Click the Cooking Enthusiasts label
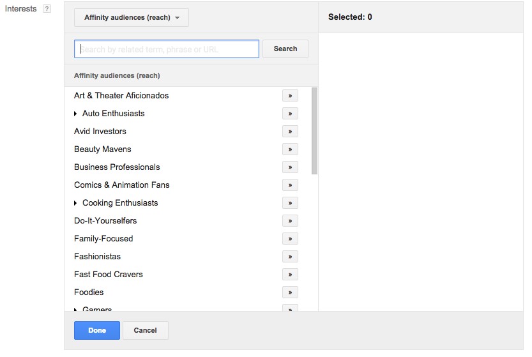Image resolution: width=532 pixels, height=357 pixels. click(x=120, y=203)
